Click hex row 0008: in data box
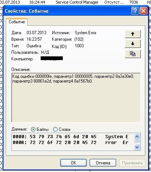Viewport: 151px width, 172px height. (x=70, y=143)
